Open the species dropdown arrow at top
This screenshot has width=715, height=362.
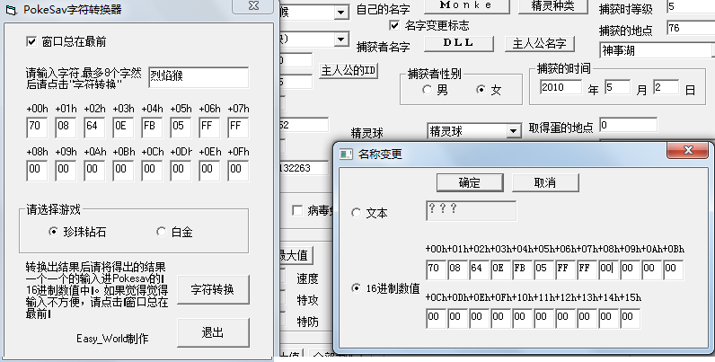[341, 13]
